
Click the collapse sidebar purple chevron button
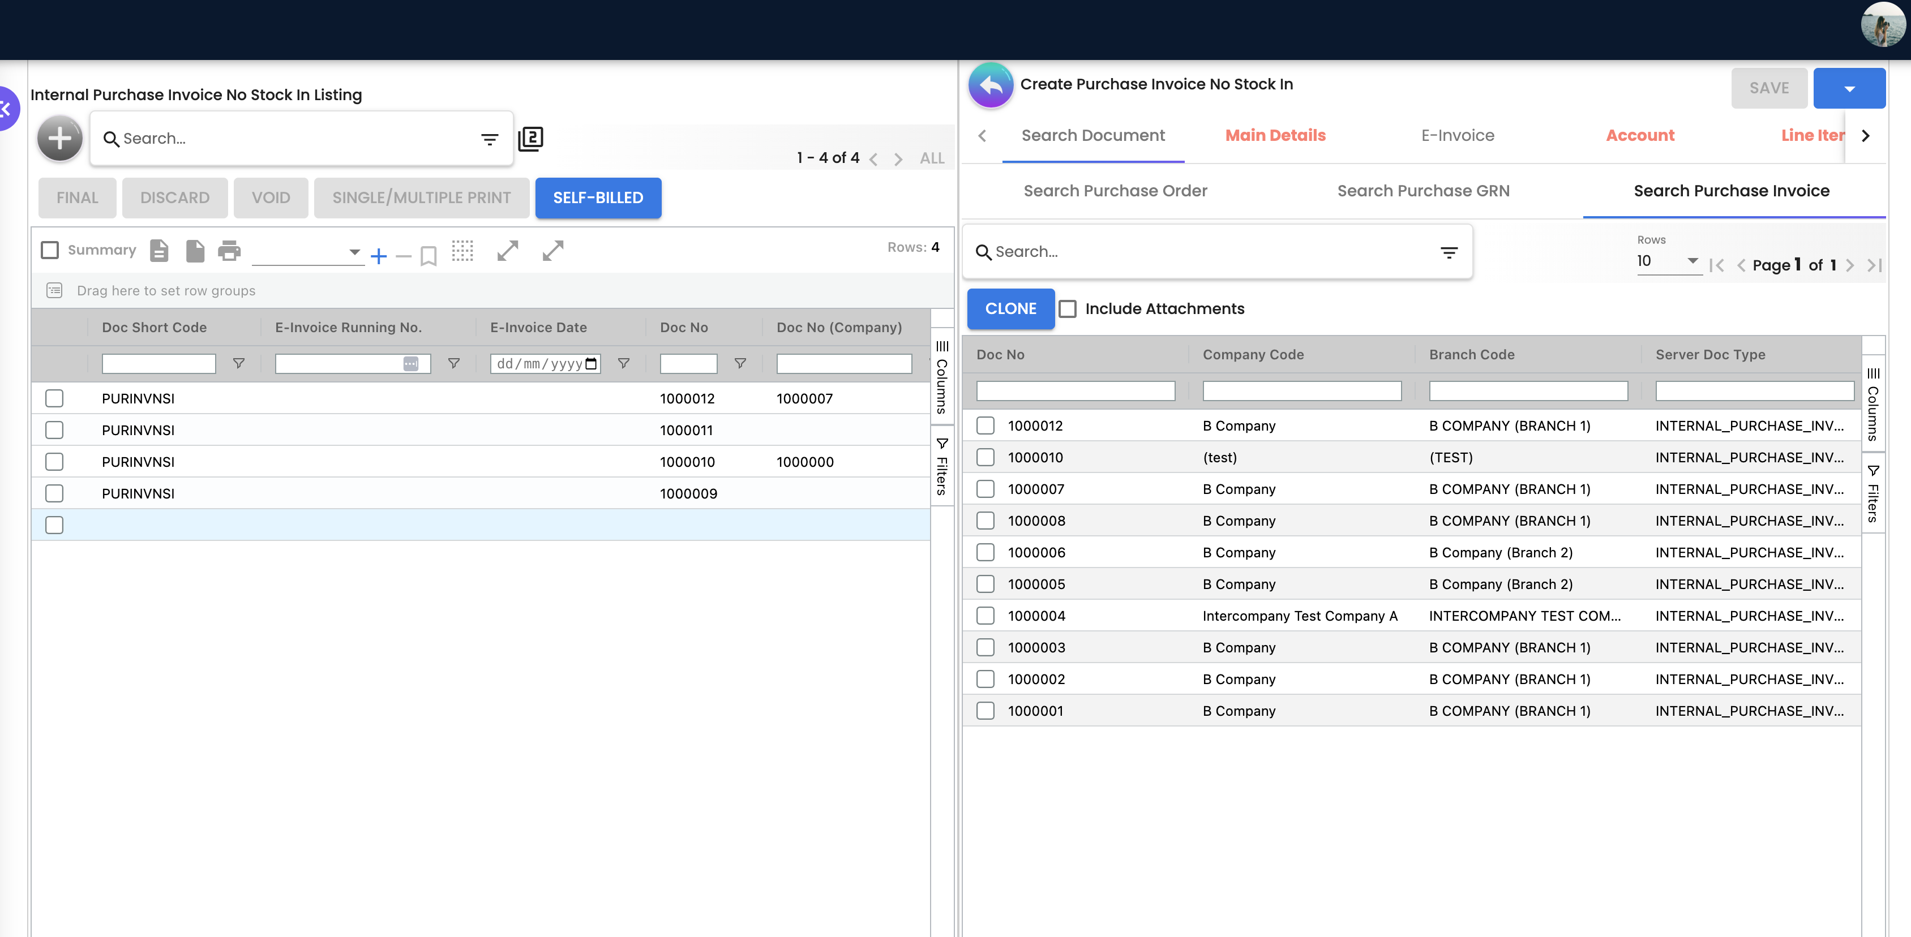coord(6,109)
